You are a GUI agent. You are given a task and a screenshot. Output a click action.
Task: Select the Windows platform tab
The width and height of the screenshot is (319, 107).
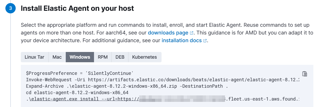[80, 57]
